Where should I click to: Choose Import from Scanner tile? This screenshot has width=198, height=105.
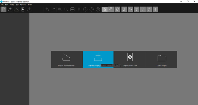click(x=67, y=59)
